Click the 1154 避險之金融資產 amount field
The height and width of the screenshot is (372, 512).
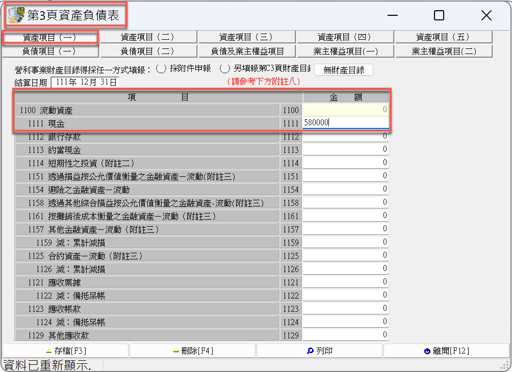coord(345,189)
